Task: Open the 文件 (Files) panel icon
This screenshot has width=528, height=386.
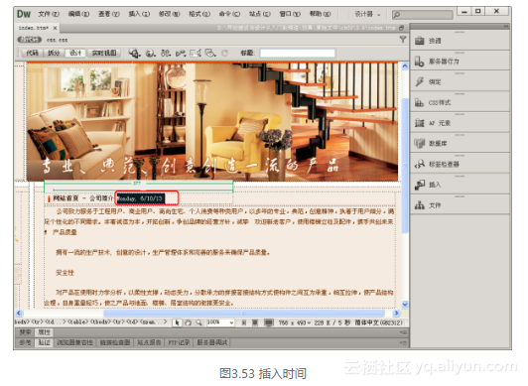Action: 419,205
